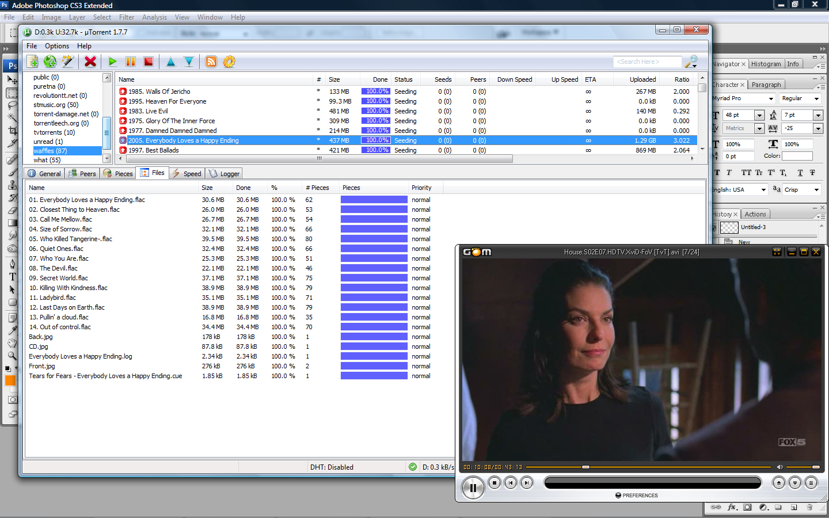Click the search magnifier icon in µTorrent
The height and width of the screenshot is (518, 829).
pos(691,62)
